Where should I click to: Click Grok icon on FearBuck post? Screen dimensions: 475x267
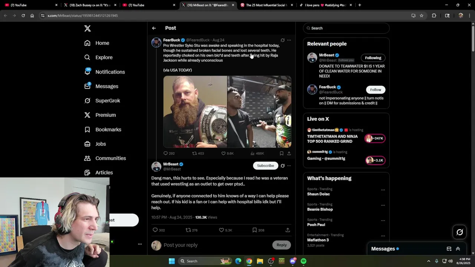tap(282, 40)
